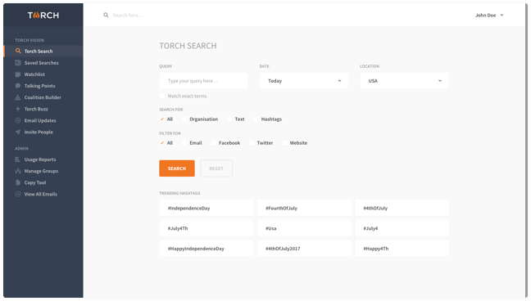Screen dimensions: 531x301
Task: Pick the #Usa trending hashtag
Action: tap(304, 228)
